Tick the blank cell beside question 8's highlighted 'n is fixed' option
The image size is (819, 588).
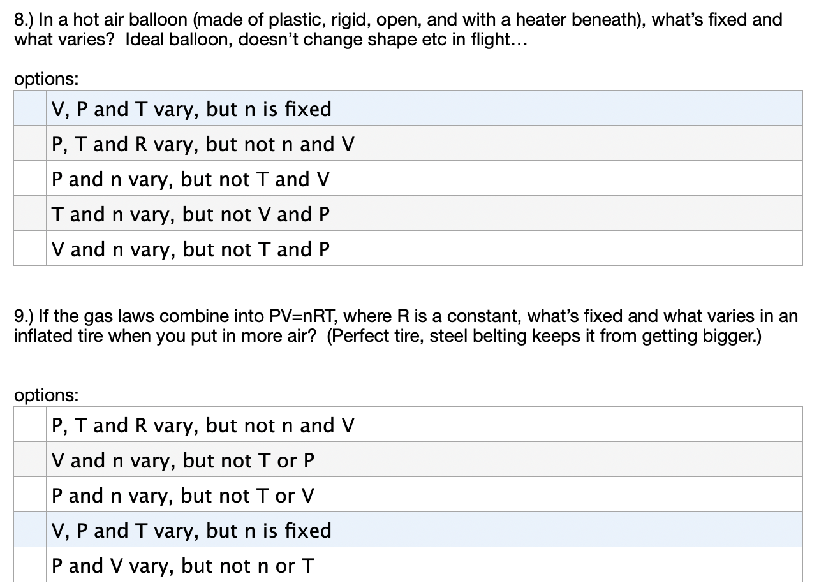tap(30, 108)
